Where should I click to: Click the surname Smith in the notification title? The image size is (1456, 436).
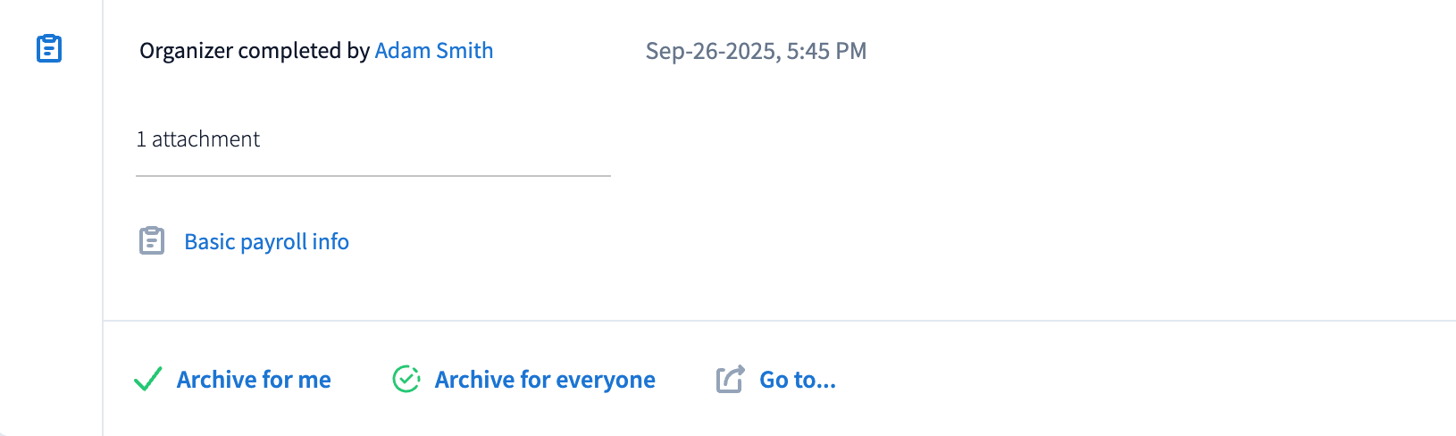(x=464, y=51)
